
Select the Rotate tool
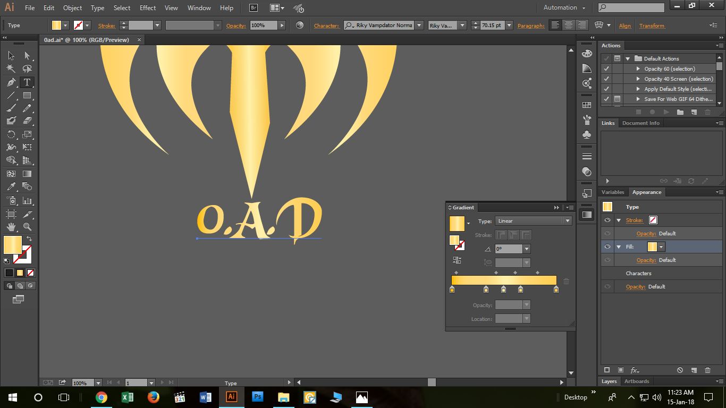(x=11, y=134)
